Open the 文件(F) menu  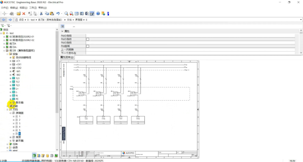tap(5, 8)
